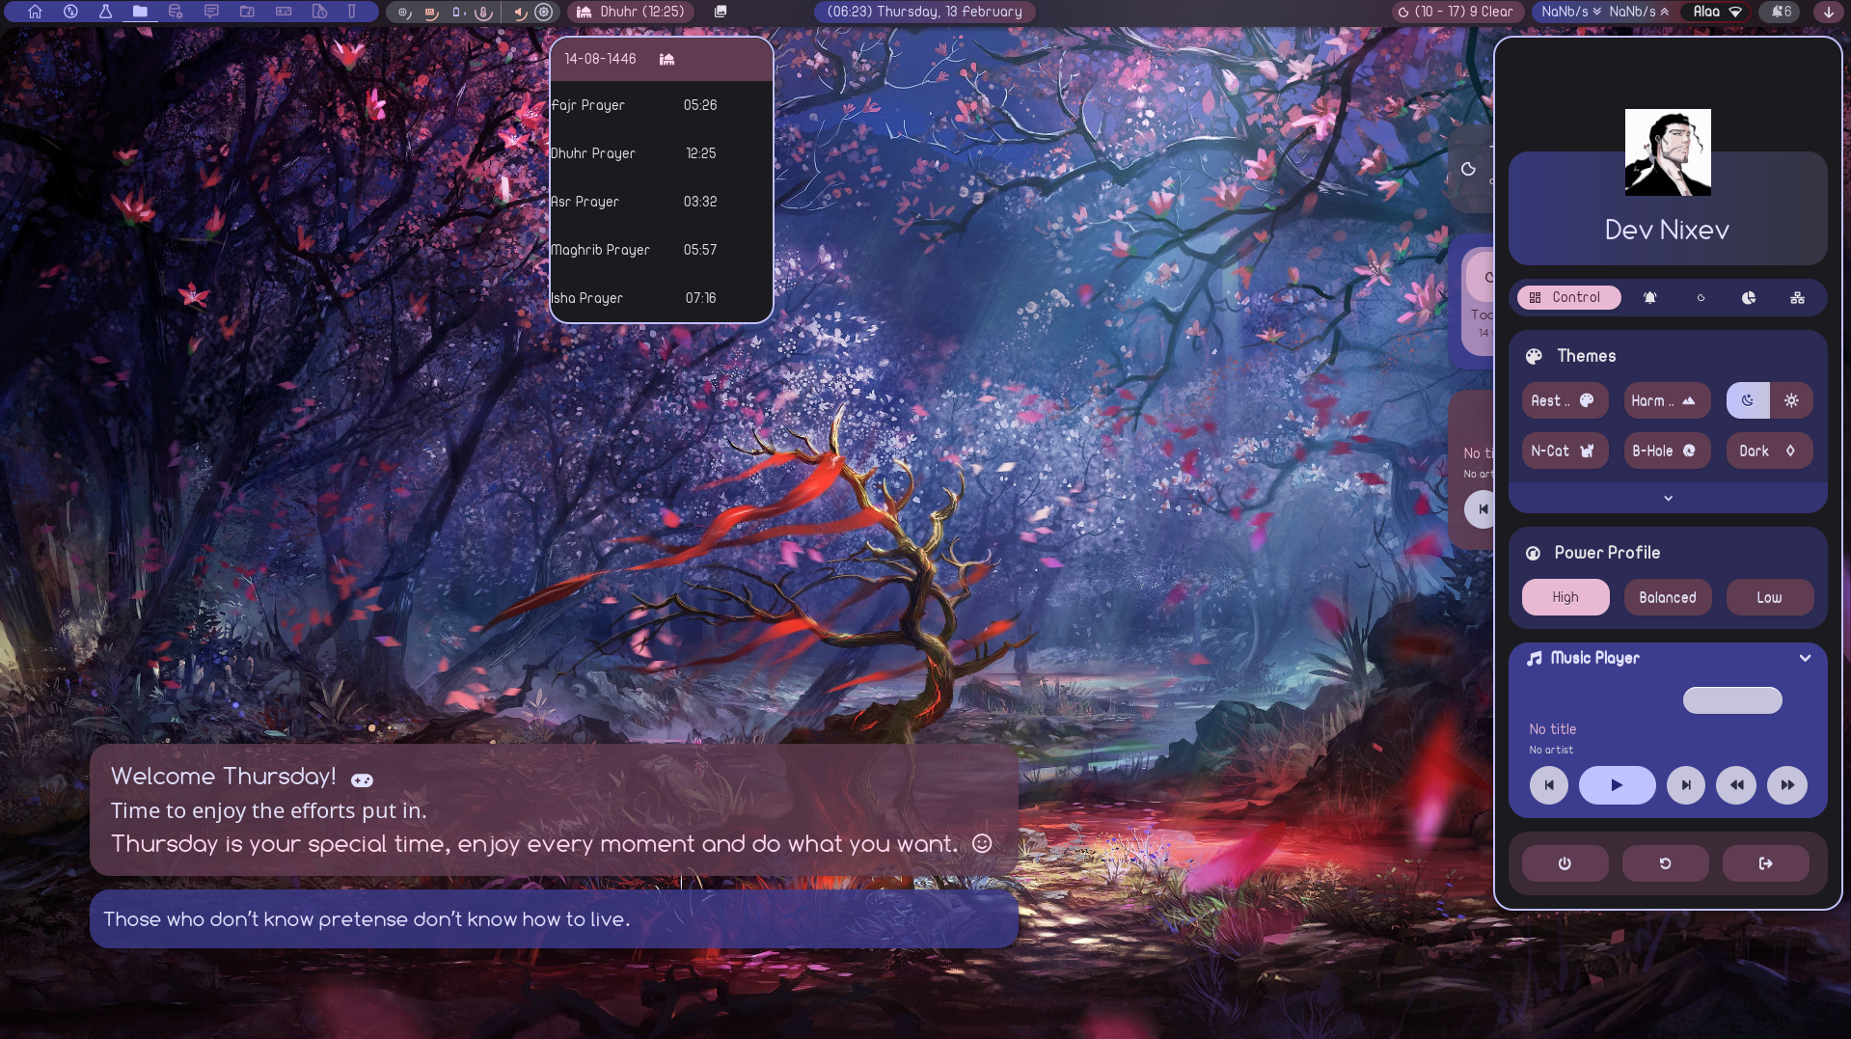Select the Asr Prayer row
This screenshot has width=1851, height=1039.
click(662, 202)
